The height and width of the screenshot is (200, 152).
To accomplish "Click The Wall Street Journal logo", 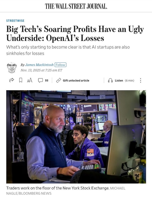I will 76,6.
